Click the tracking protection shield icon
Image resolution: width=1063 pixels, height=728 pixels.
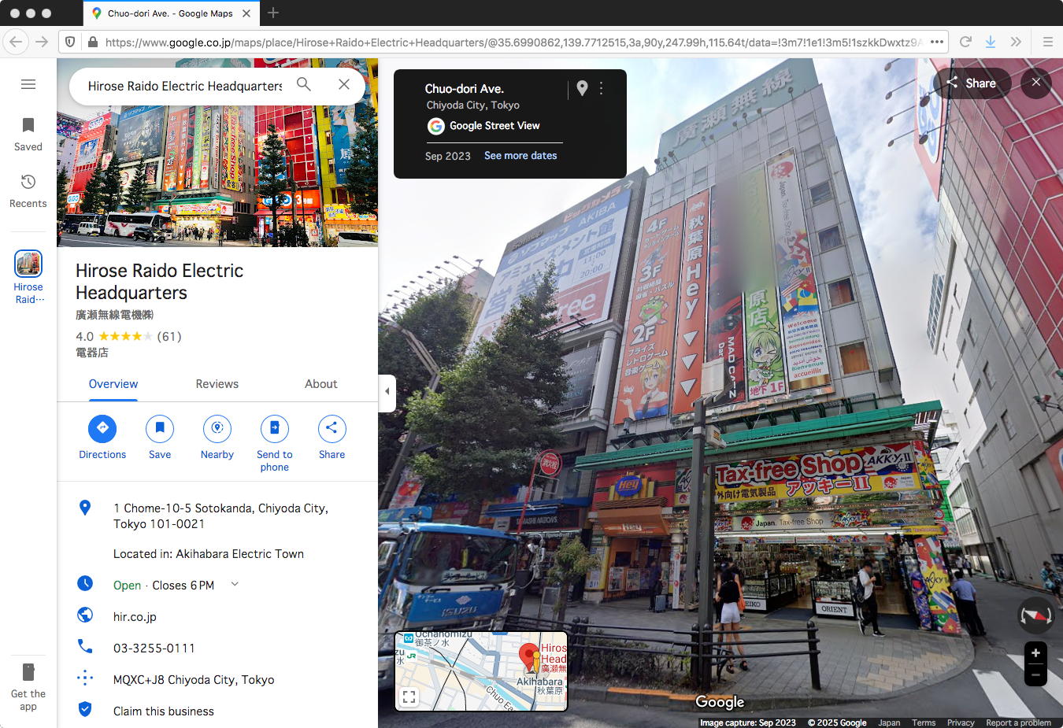[70, 42]
